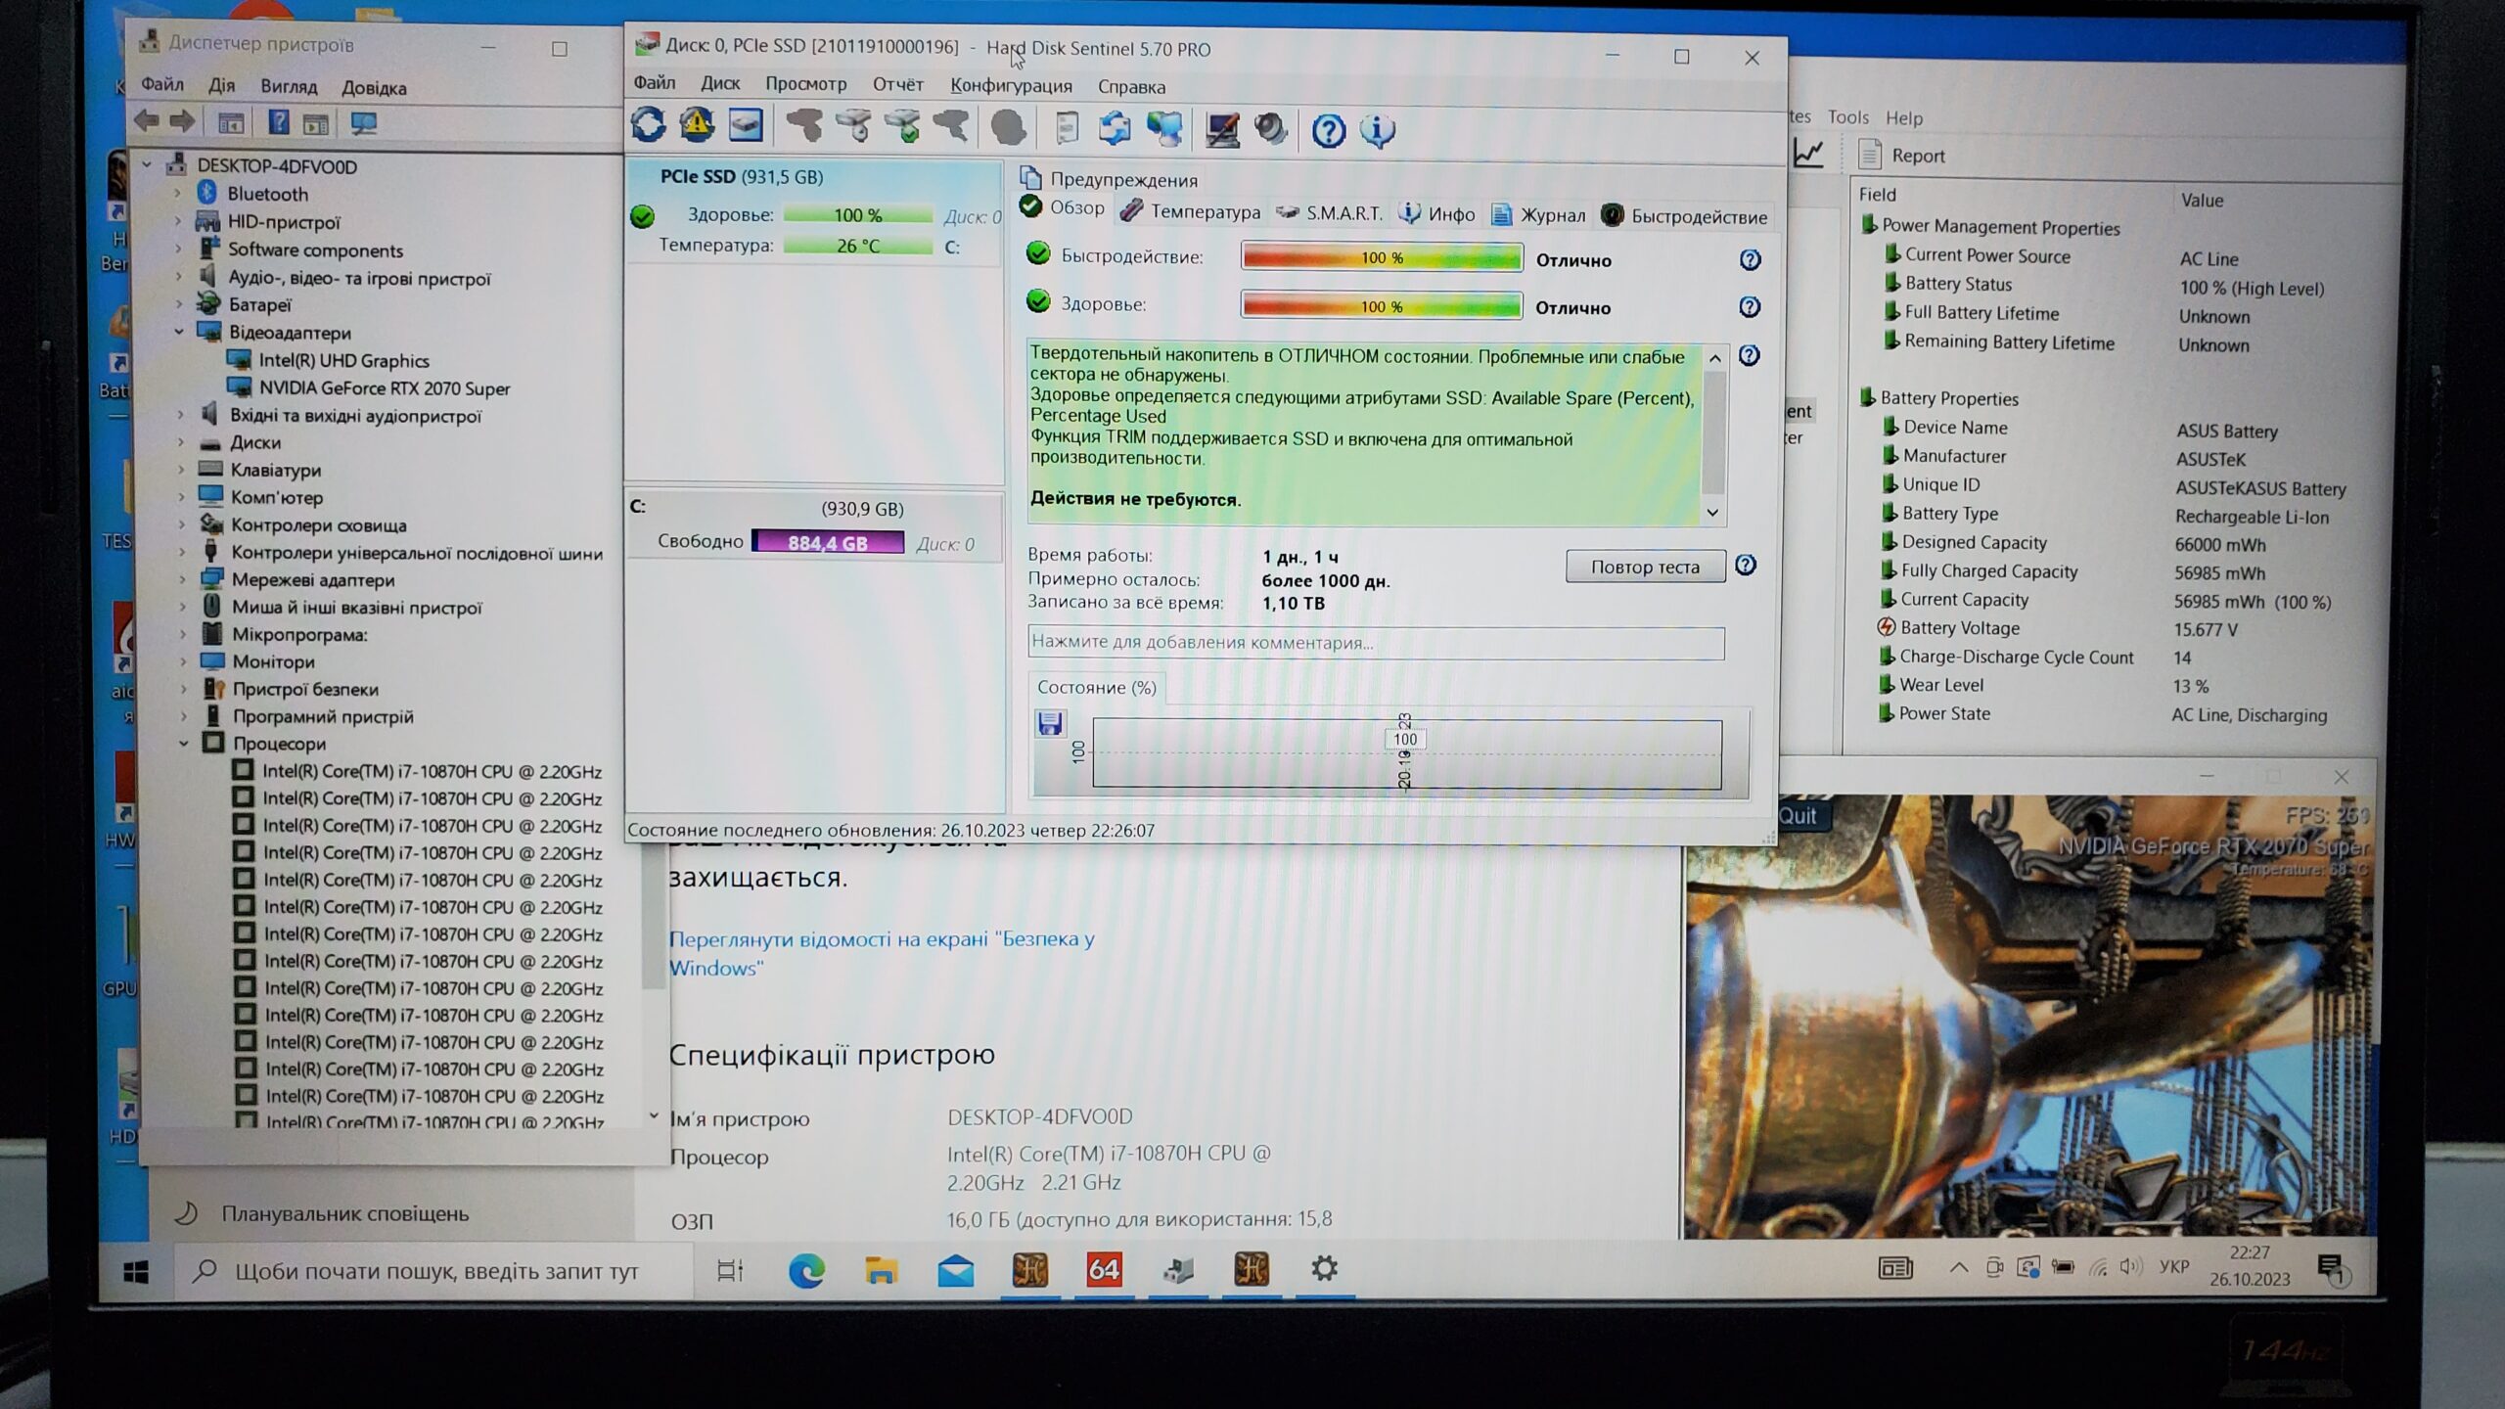Collapse the Процесори tree node
Image resolution: width=2505 pixels, height=1409 pixels.
[184, 744]
